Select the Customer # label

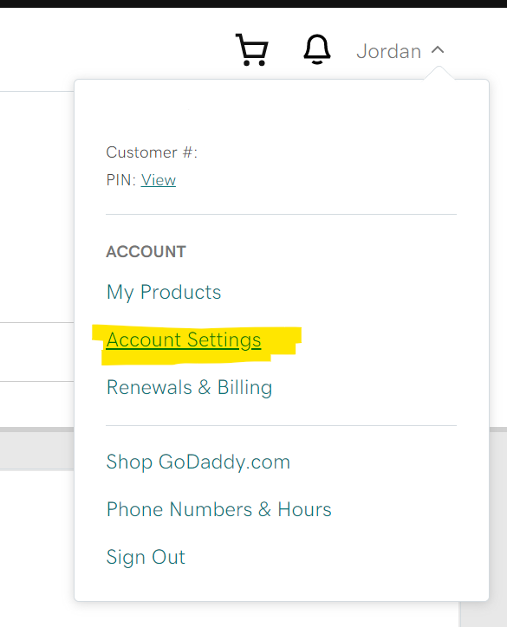click(x=152, y=152)
